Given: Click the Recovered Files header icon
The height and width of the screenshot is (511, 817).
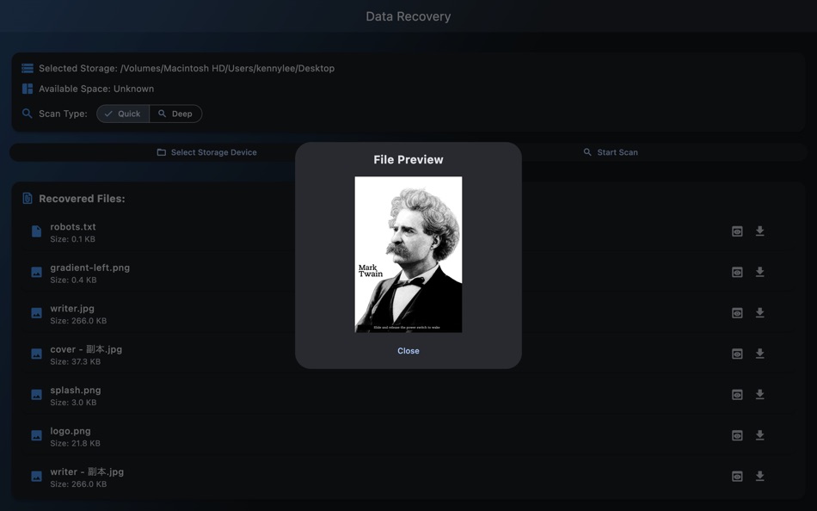Looking at the screenshot, I should pyautogui.click(x=28, y=198).
